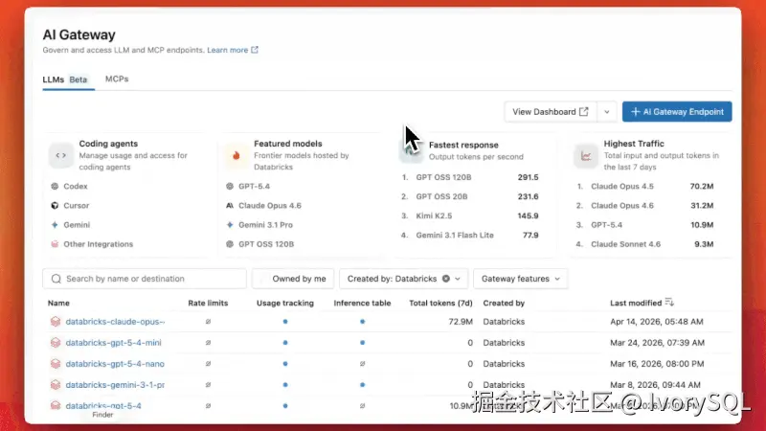The image size is (766, 431).
Task: Click the Featured models flame icon
Action: (x=236, y=155)
